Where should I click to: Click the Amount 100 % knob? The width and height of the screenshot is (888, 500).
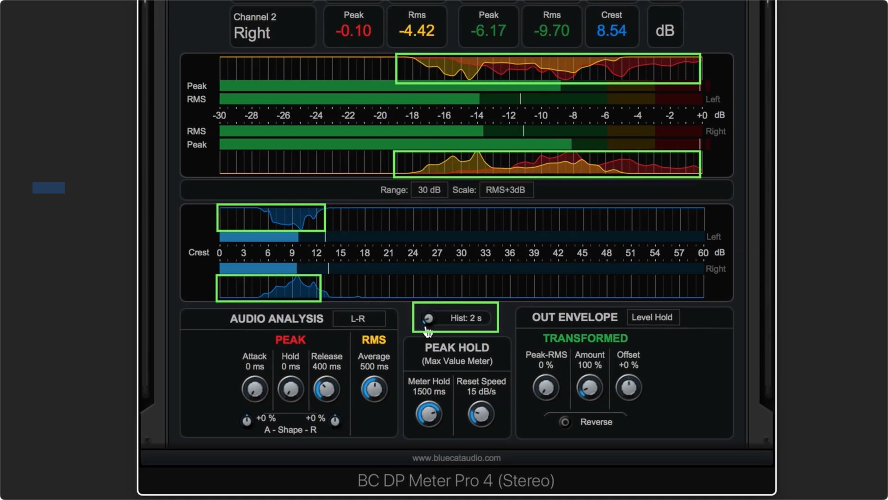coord(589,387)
